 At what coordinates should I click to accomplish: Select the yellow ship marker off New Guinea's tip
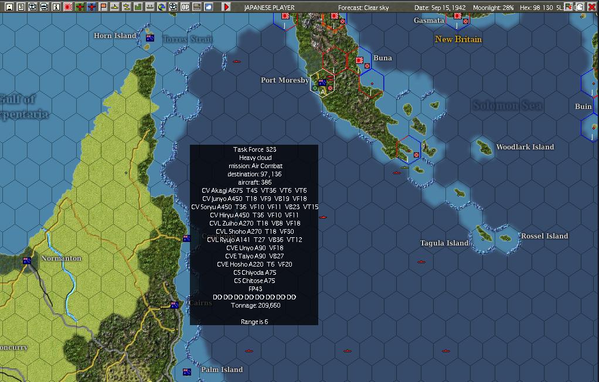(x=405, y=168)
